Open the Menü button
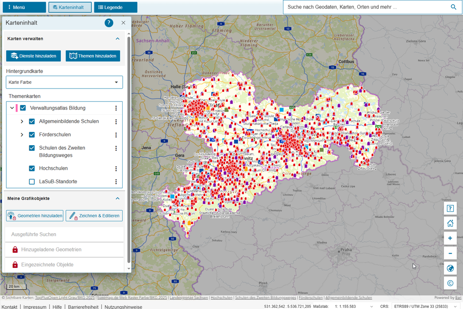Screen dimensions: 463x309 pos(23,7)
